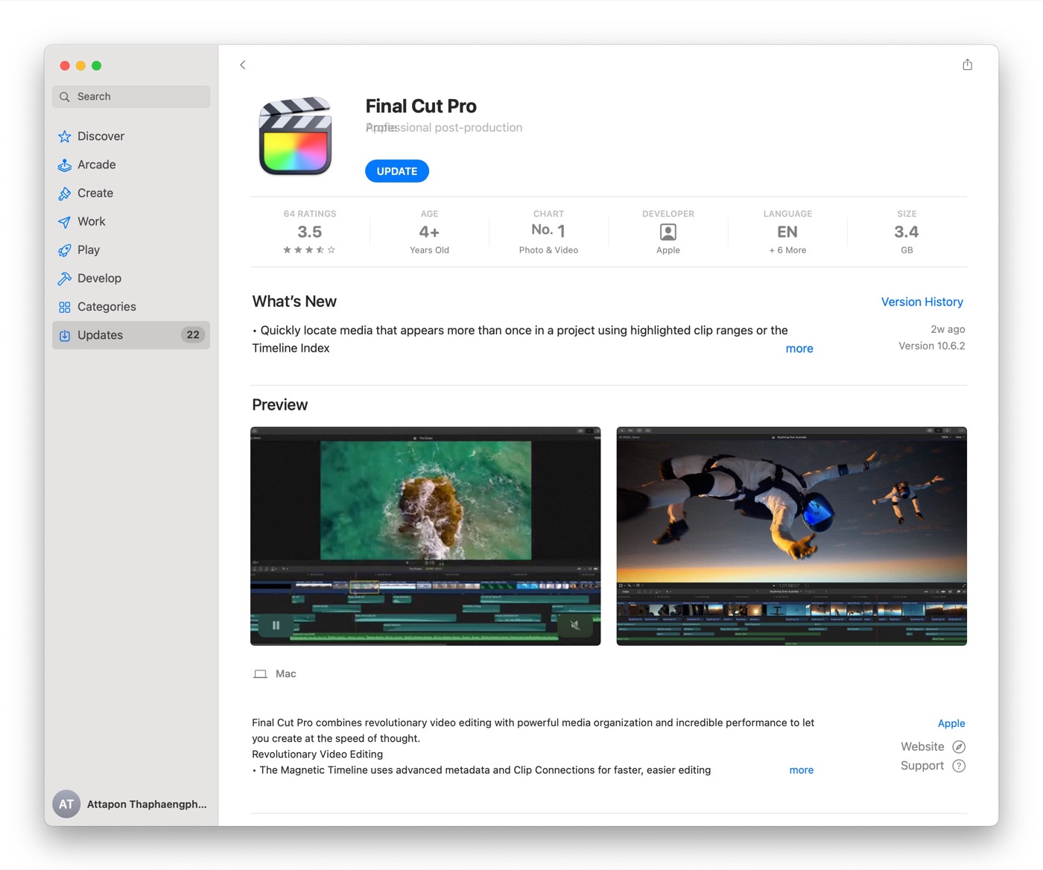Image resolution: width=1043 pixels, height=870 pixels.
Task: Click the No. 1 chart ranking
Action: pyautogui.click(x=548, y=230)
